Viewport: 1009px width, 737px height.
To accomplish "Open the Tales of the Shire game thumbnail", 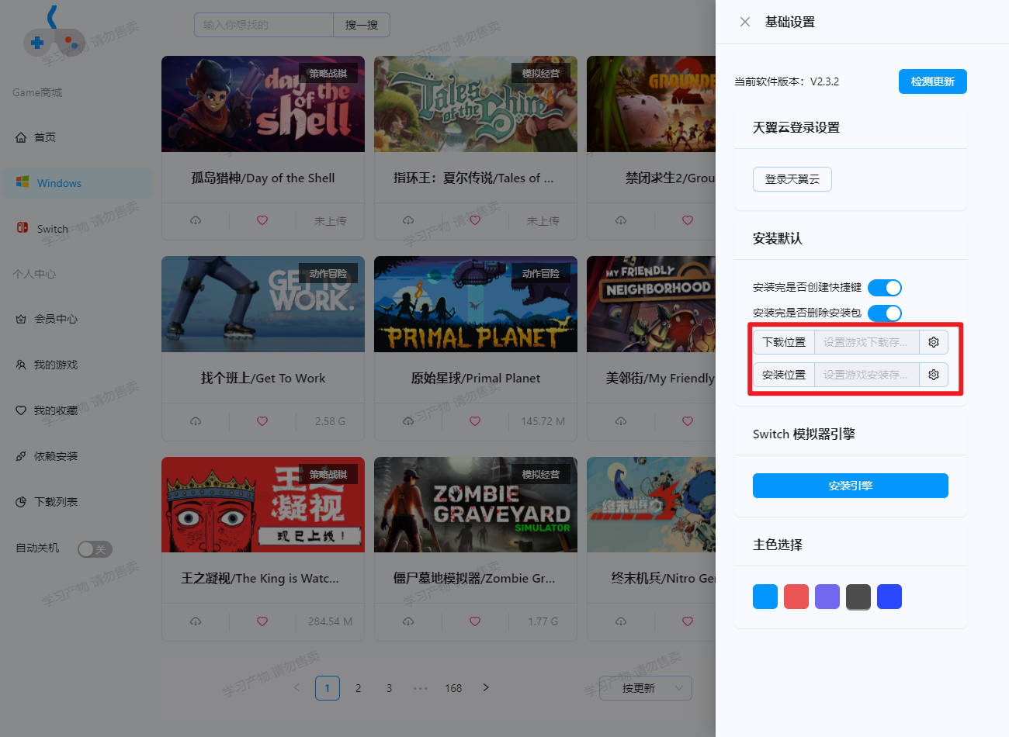I will [476, 104].
